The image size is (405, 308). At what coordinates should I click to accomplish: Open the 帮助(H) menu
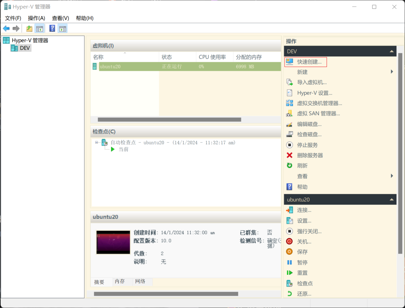click(85, 18)
